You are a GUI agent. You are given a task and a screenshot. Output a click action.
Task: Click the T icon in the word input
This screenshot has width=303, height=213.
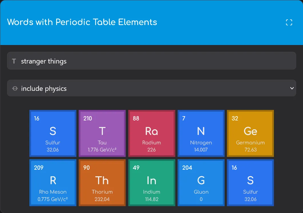click(14, 61)
